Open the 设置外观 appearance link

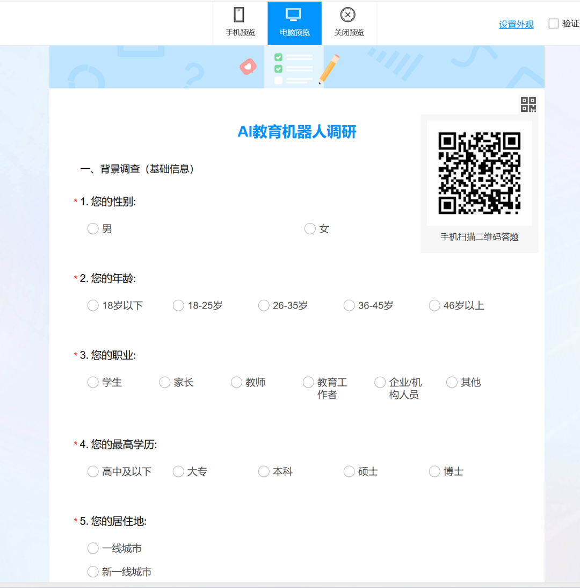[x=516, y=24]
